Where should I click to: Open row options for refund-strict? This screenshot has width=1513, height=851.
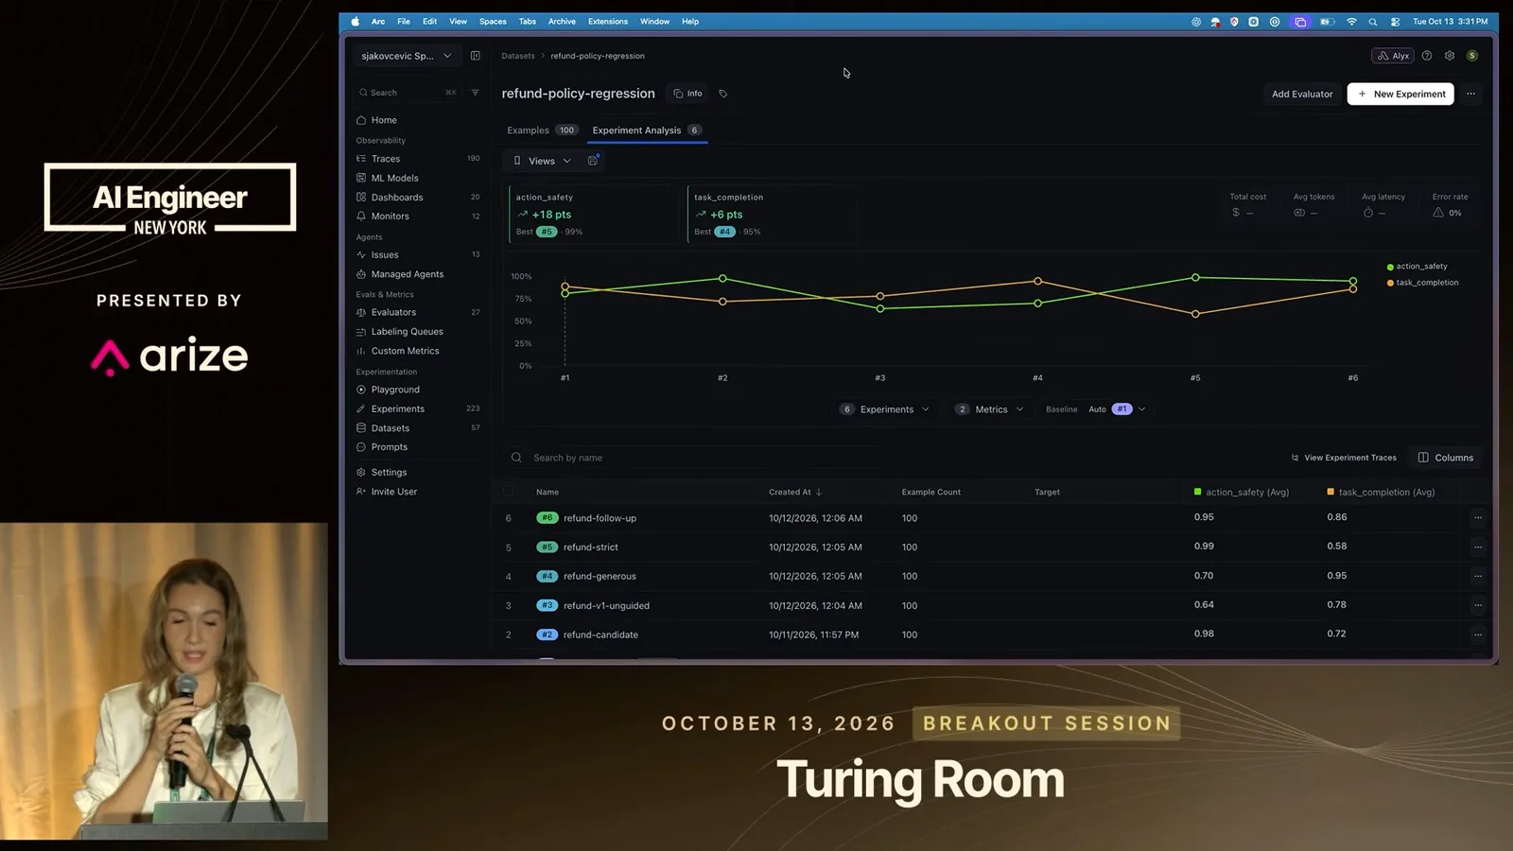click(1478, 547)
